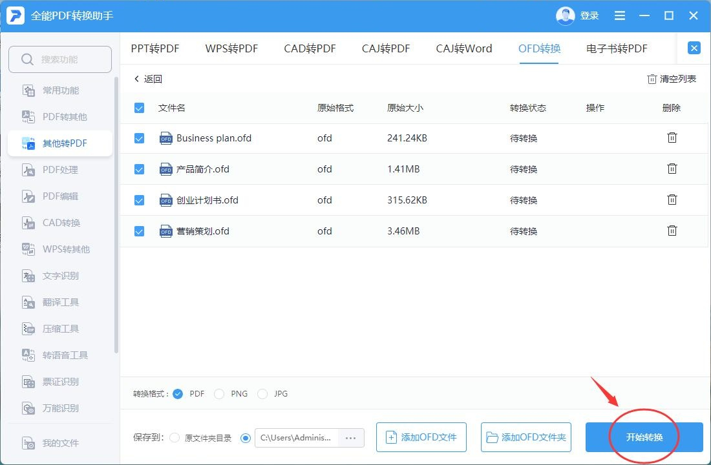Click the user avatar icon

[565, 16]
